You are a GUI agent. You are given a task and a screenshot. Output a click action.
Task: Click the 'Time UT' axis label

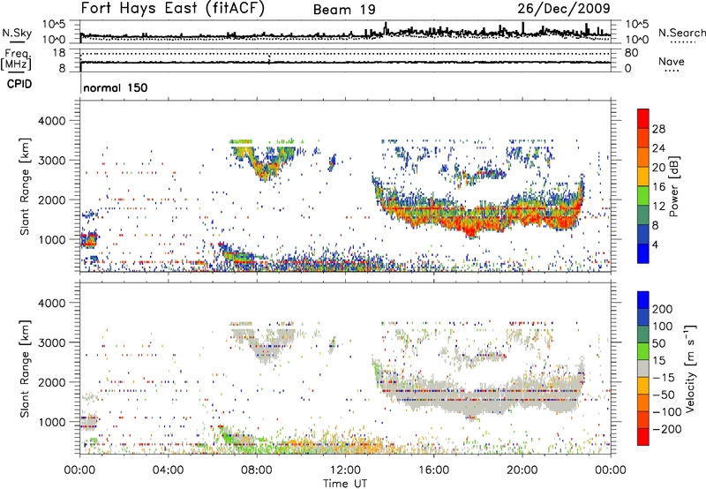point(345,484)
